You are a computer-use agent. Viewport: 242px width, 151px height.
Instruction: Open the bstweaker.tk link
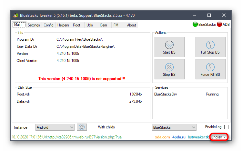point(198,137)
